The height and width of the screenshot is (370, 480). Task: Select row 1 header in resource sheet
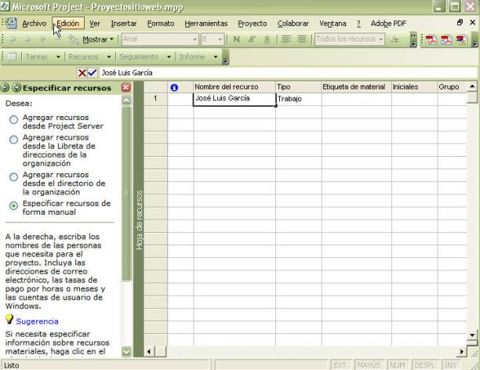[x=155, y=99]
